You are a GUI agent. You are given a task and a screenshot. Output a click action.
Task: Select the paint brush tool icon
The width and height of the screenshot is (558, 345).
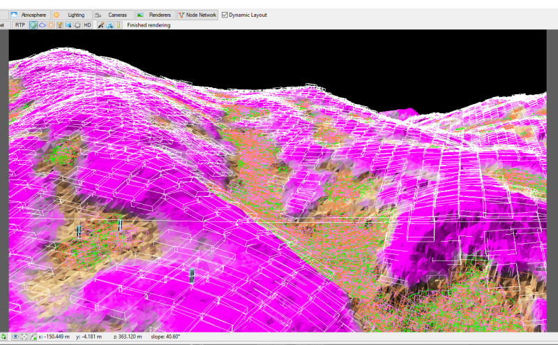click(x=101, y=25)
